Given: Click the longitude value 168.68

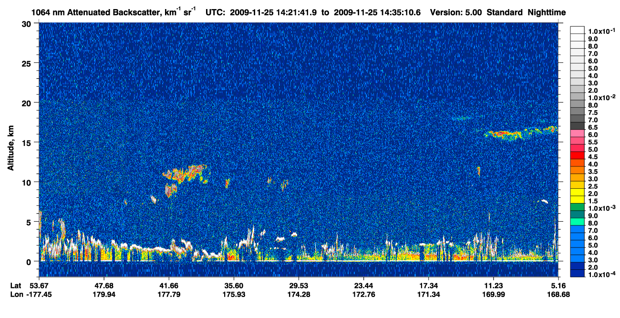Looking at the screenshot, I should click(x=558, y=294).
